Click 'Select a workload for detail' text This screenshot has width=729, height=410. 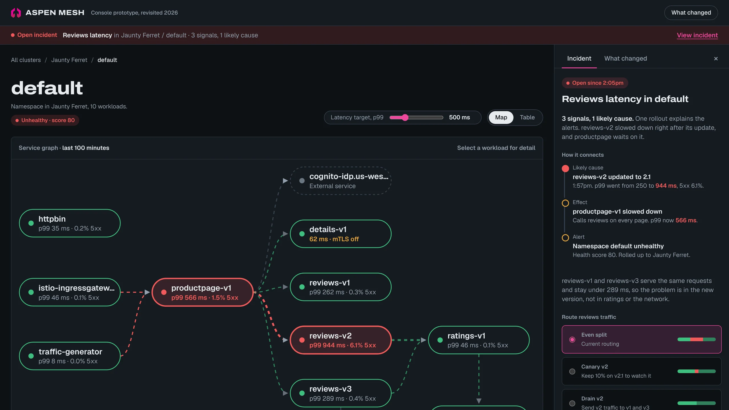tap(496, 148)
